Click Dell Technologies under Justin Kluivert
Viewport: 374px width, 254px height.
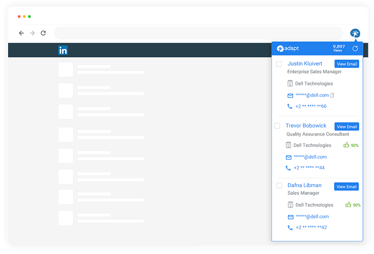314,83
